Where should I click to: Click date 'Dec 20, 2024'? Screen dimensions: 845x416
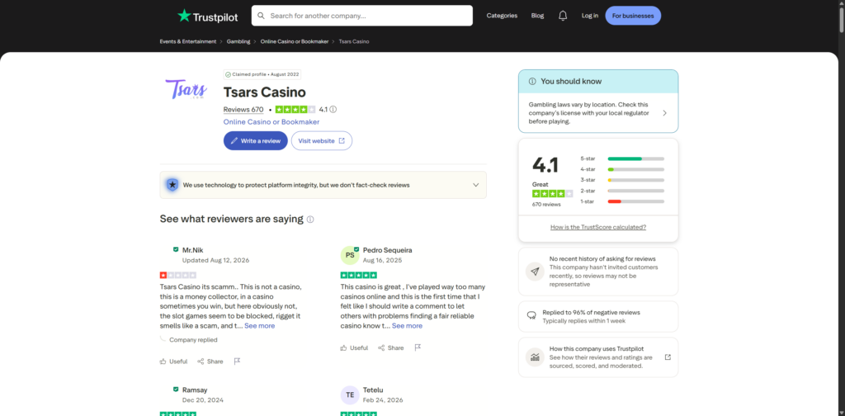(203, 399)
